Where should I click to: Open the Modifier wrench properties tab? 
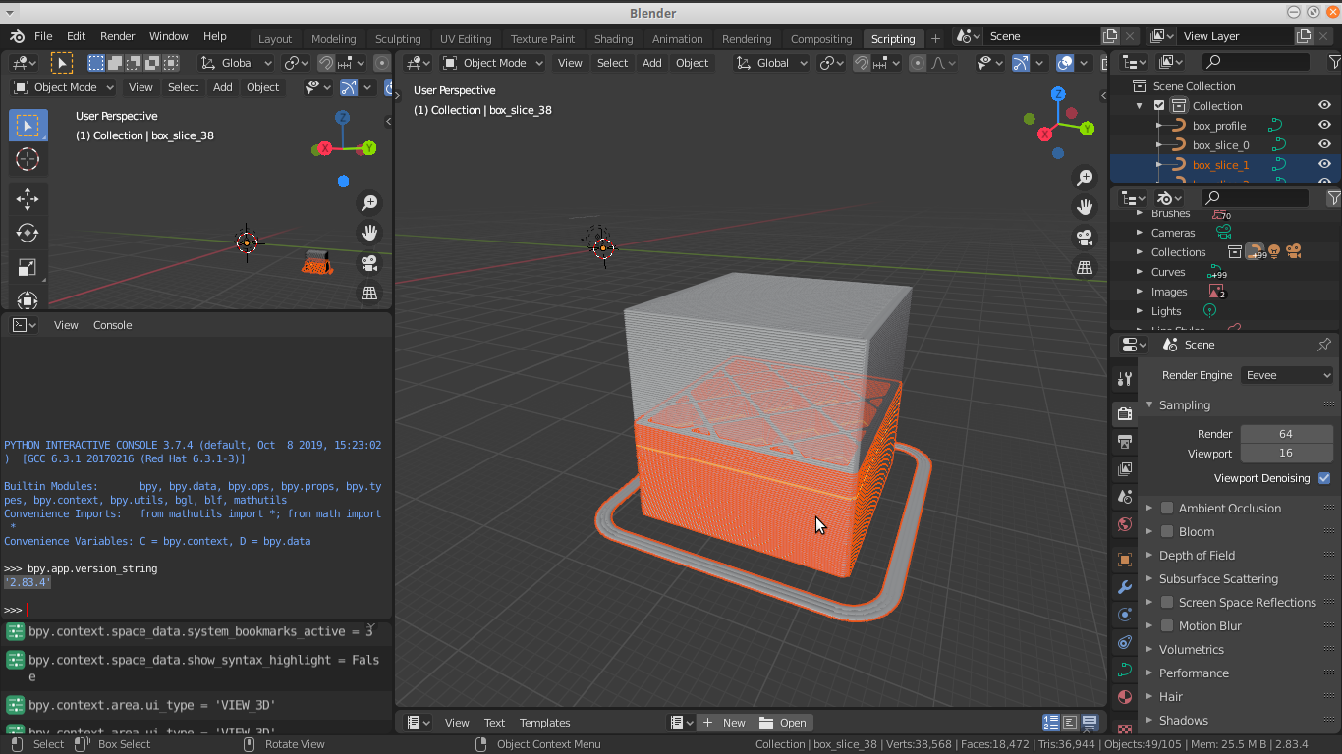click(1125, 587)
